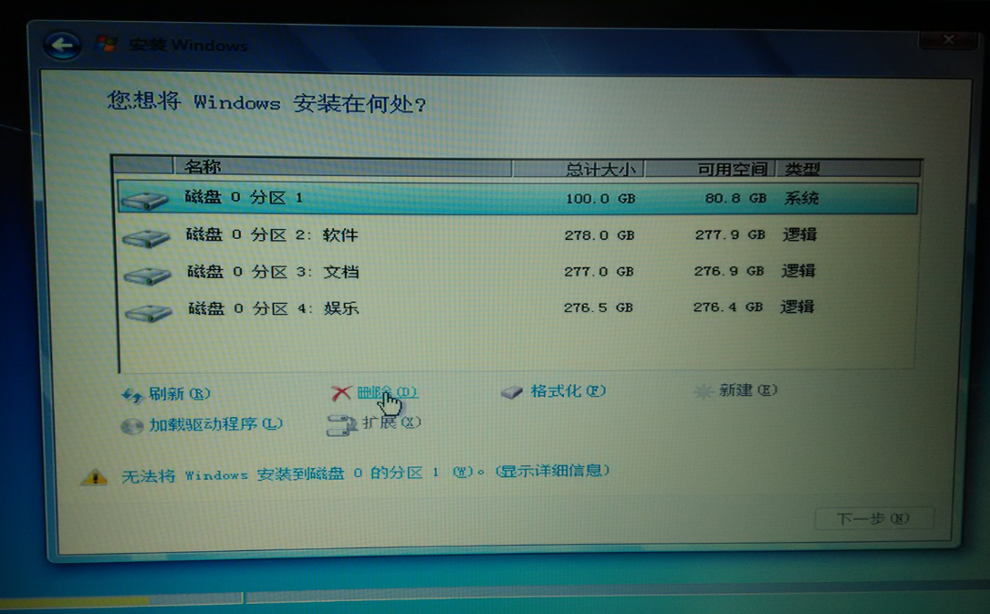Click the 加载驱动程序 disc icon
This screenshot has width=990, height=614.
(x=132, y=426)
